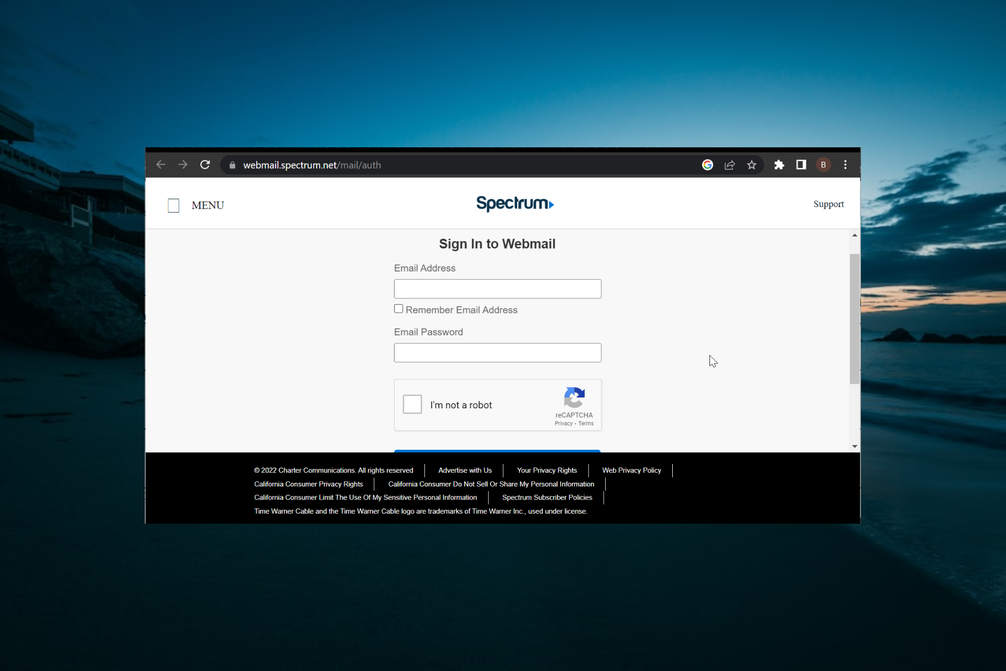1006x671 pixels.
Task: Go forward in browser history
Action: [183, 165]
